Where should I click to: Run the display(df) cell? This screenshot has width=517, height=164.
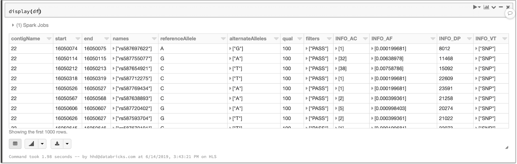(475, 7)
